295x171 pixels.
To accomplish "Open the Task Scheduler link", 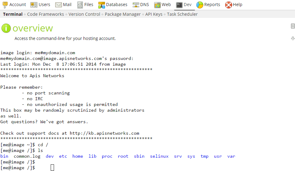I will (x=182, y=14).
